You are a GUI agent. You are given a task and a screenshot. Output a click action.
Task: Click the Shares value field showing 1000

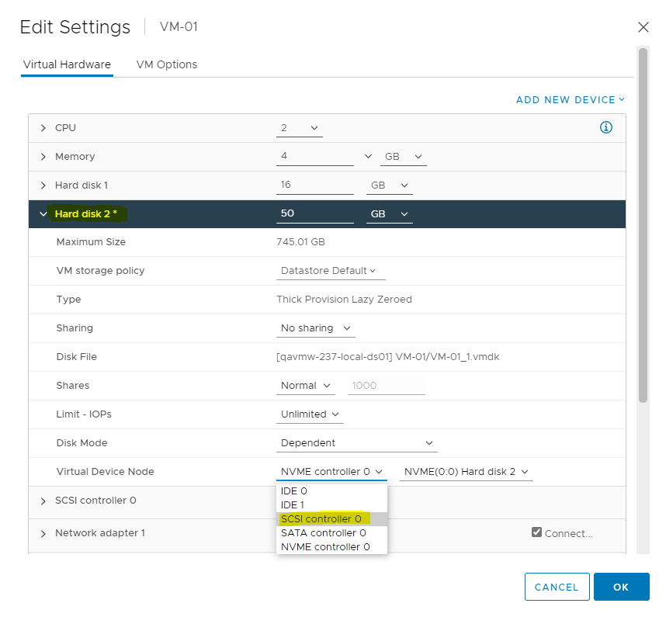coord(386,386)
